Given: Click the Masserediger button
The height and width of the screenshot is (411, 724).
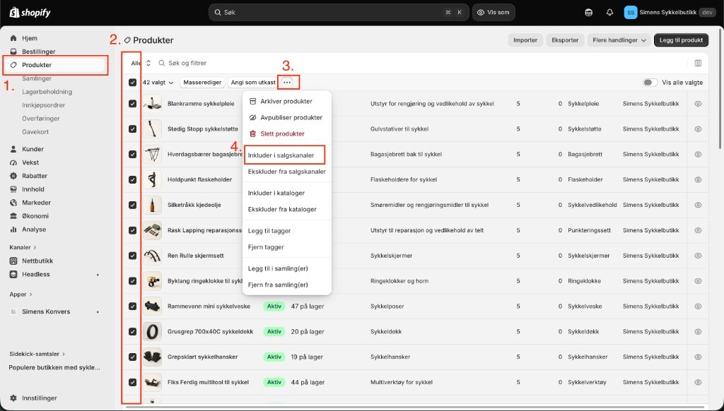Looking at the screenshot, I should [x=202, y=83].
